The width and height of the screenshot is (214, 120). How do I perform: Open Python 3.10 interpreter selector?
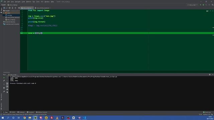(x=207, y=114)
